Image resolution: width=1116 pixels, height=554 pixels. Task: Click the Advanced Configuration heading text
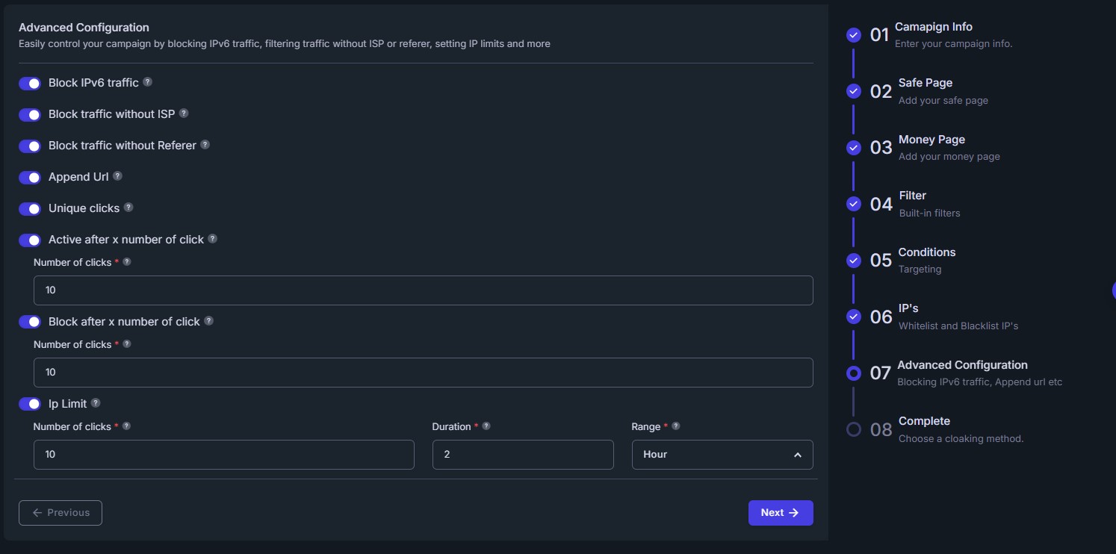click(84, 28)
